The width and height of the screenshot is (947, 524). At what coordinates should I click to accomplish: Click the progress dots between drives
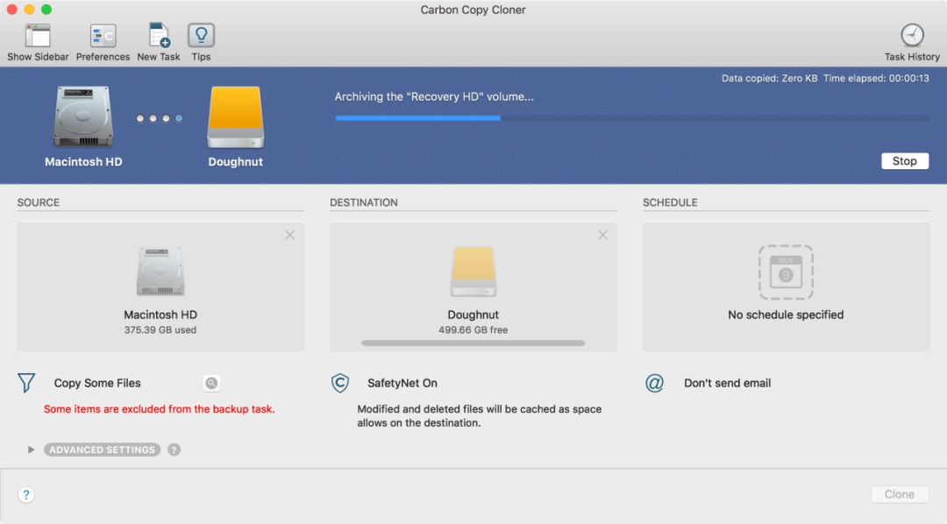click(x=160, y=118)
